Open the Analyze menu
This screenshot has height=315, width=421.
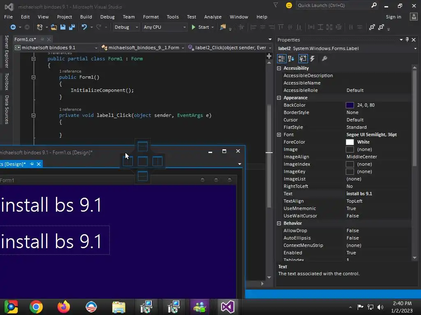click(x=213, y=17)
